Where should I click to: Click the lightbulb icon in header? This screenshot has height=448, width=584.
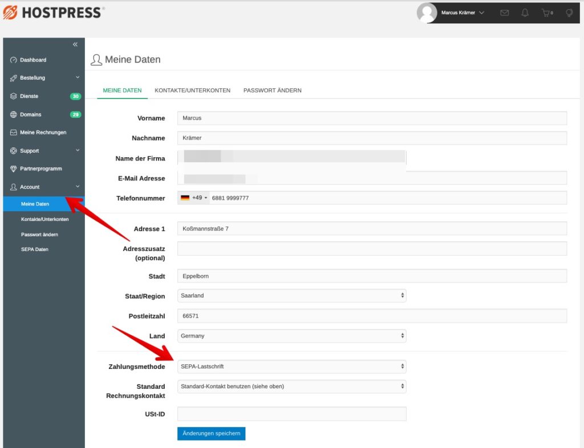[x=569, y=13]
